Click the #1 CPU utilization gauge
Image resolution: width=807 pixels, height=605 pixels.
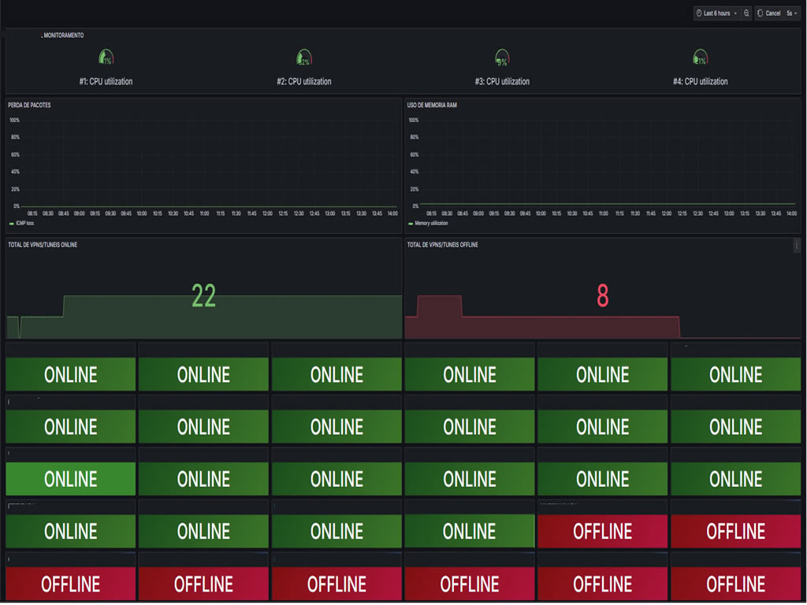tap(106, 58)
